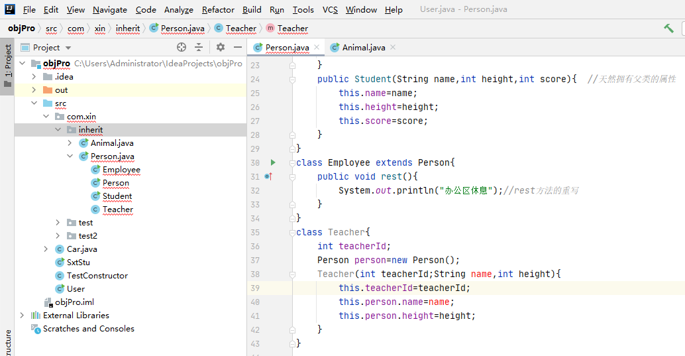Open the Refactor menu
This screenshot has width=685, height=356.
(x=218, y=10)
